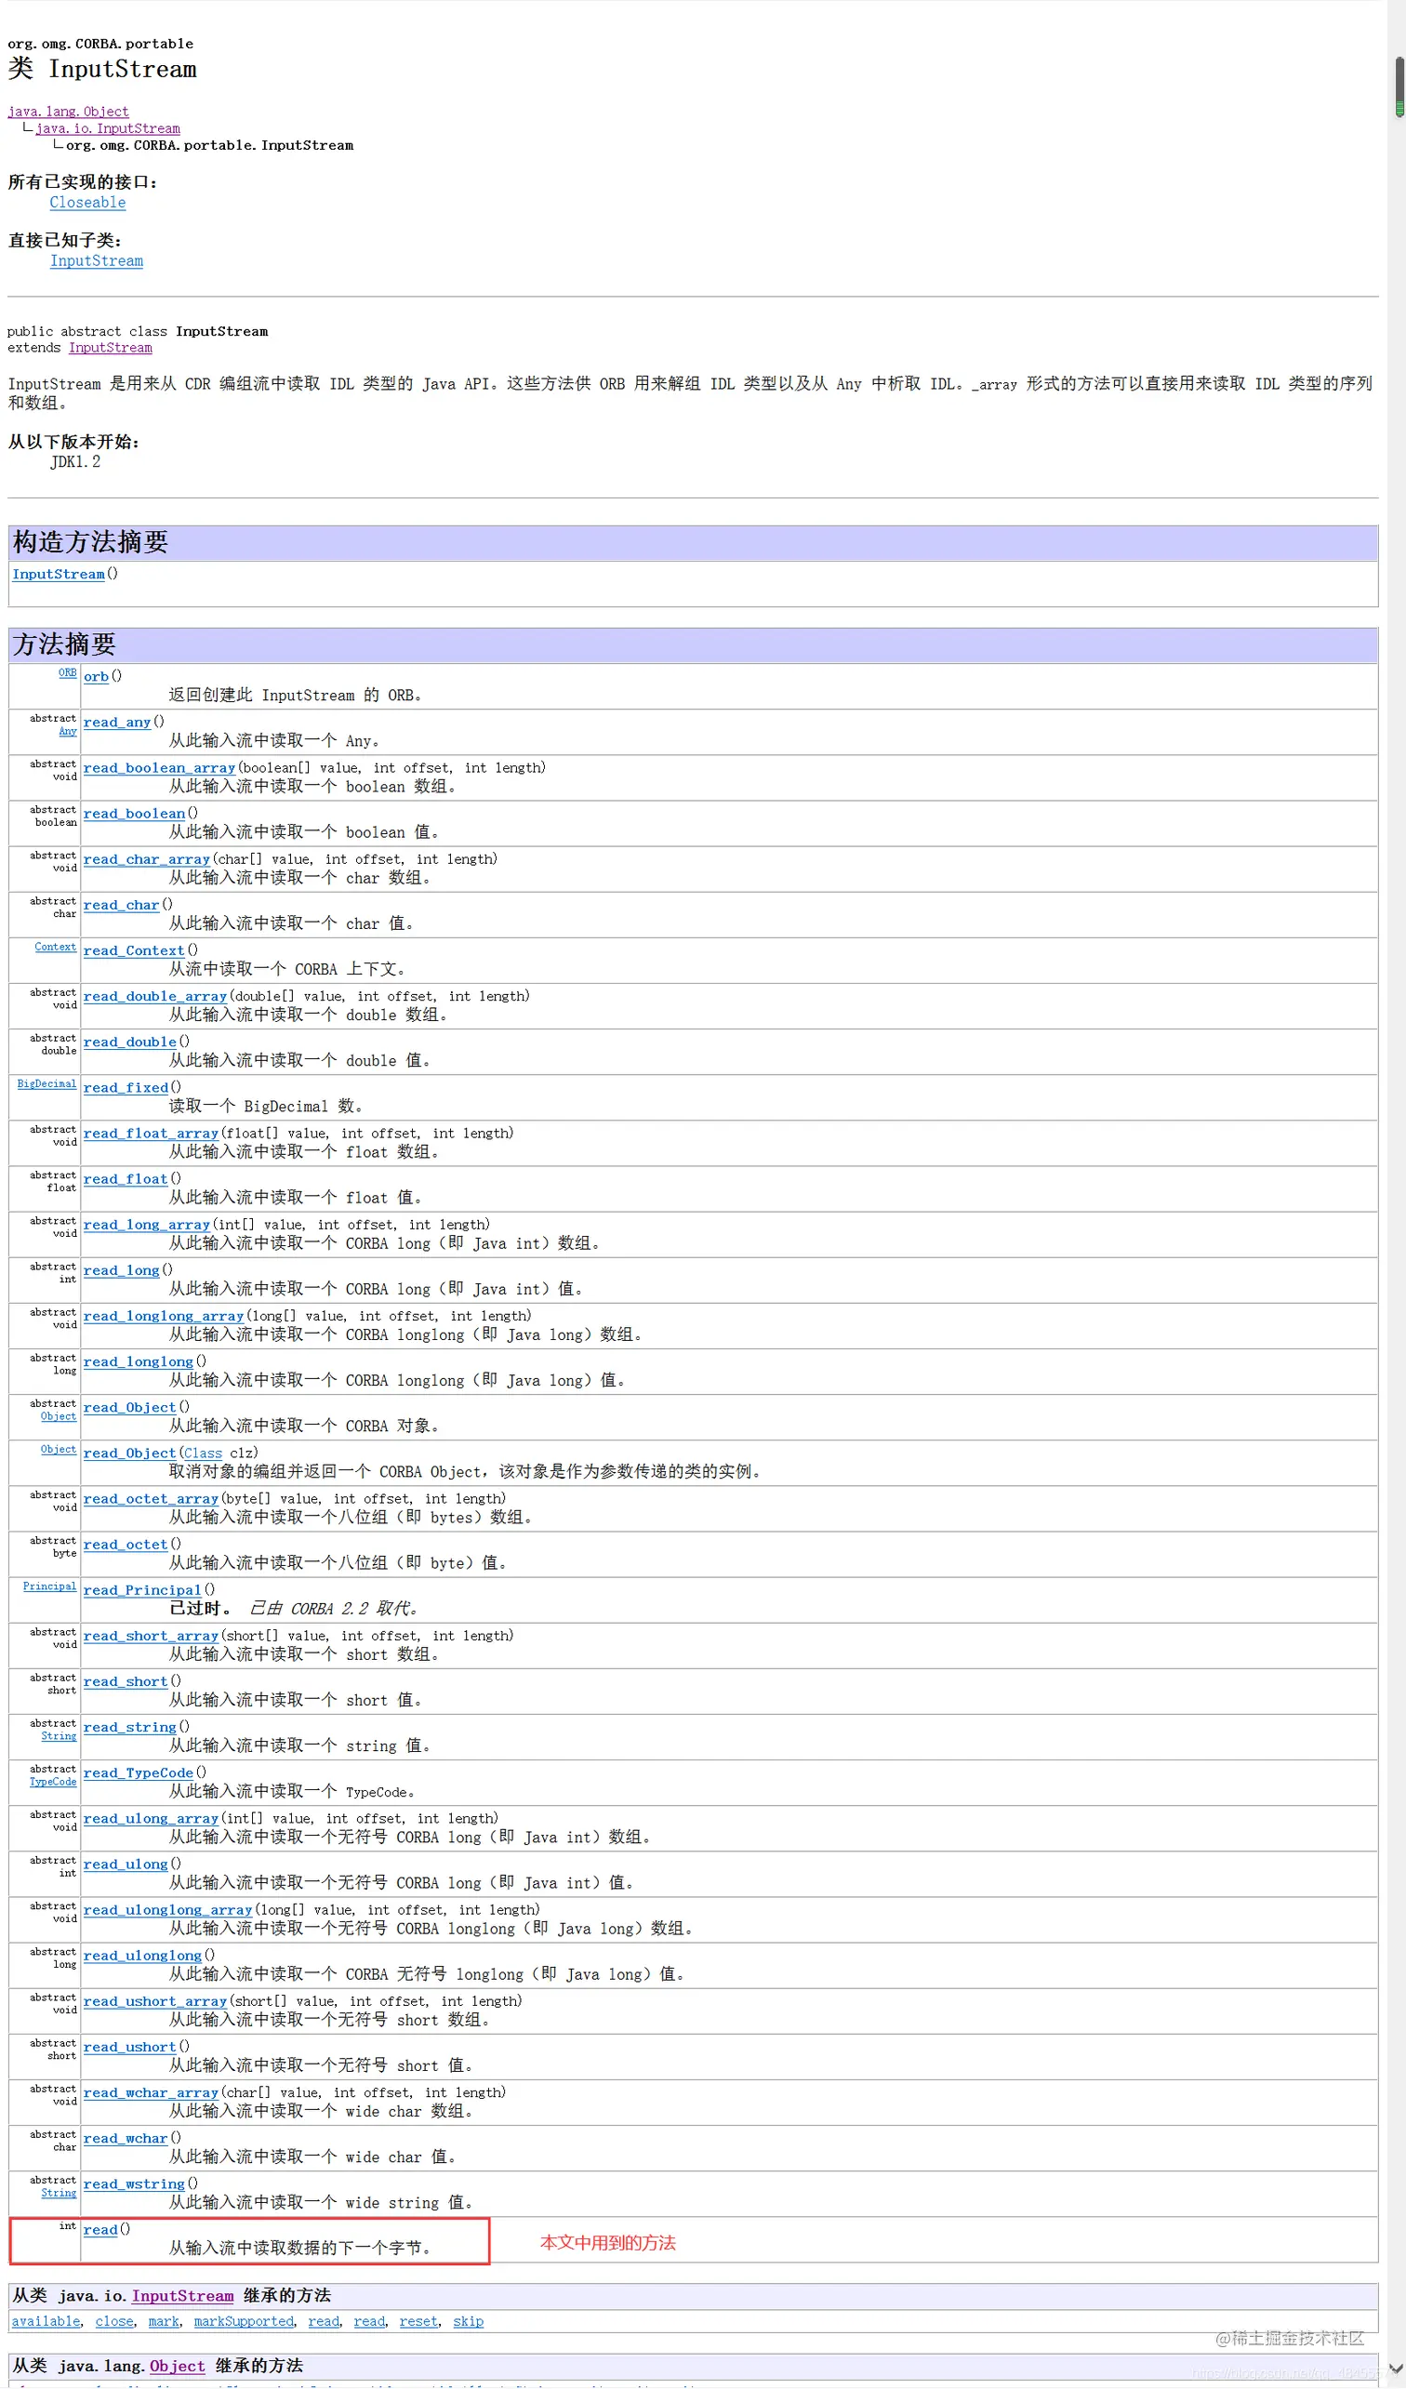Image resolution: width=1406 pixels, height=2389 pixels.
Task: Open the read_longlong_array method link
Action: 164,1317
